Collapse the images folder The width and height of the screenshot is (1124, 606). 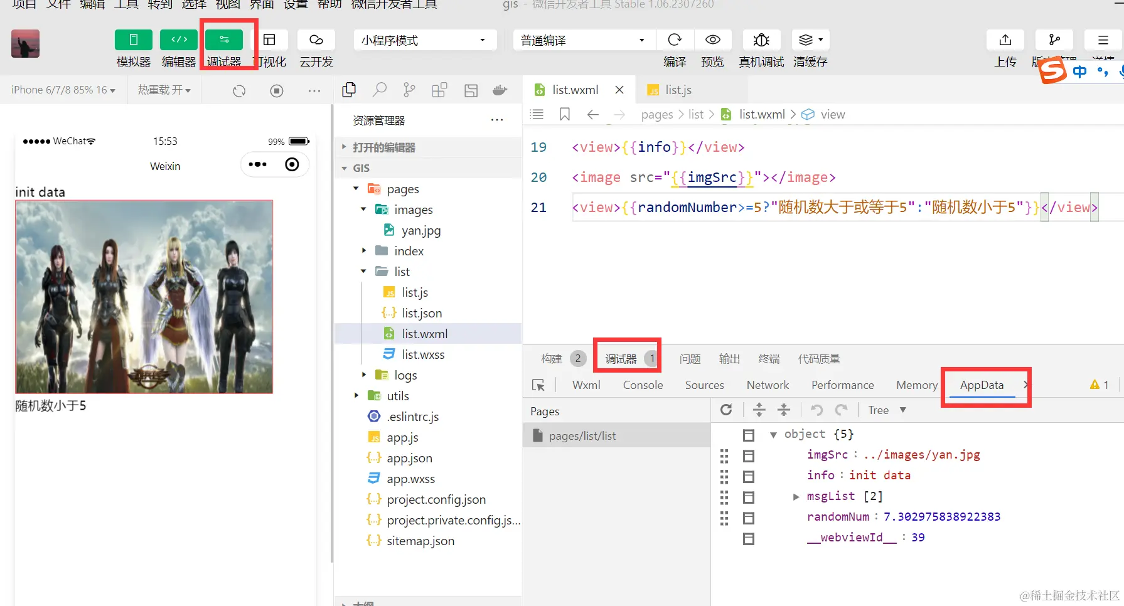(363, 210)
